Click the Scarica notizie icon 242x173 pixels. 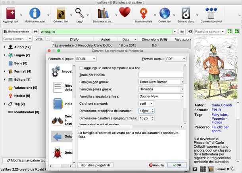pyautogui.click(x=144, y=13)
